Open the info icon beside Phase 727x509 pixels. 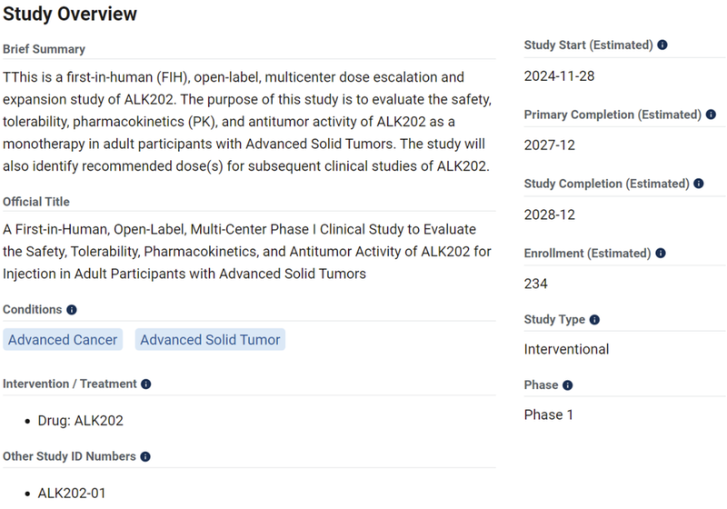point(568,385)
